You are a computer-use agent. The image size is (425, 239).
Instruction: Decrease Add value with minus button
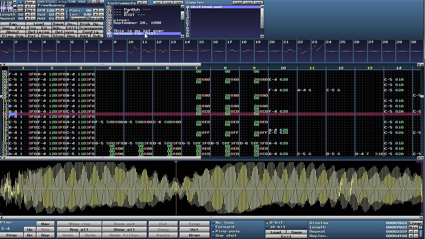[x=62, y=18]
